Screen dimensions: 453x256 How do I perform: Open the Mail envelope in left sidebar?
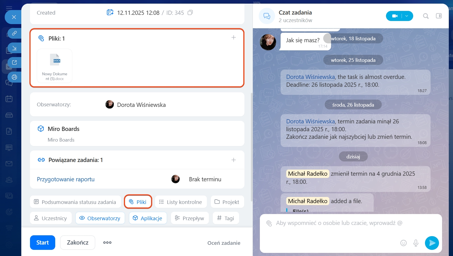[x=9, y=164]
